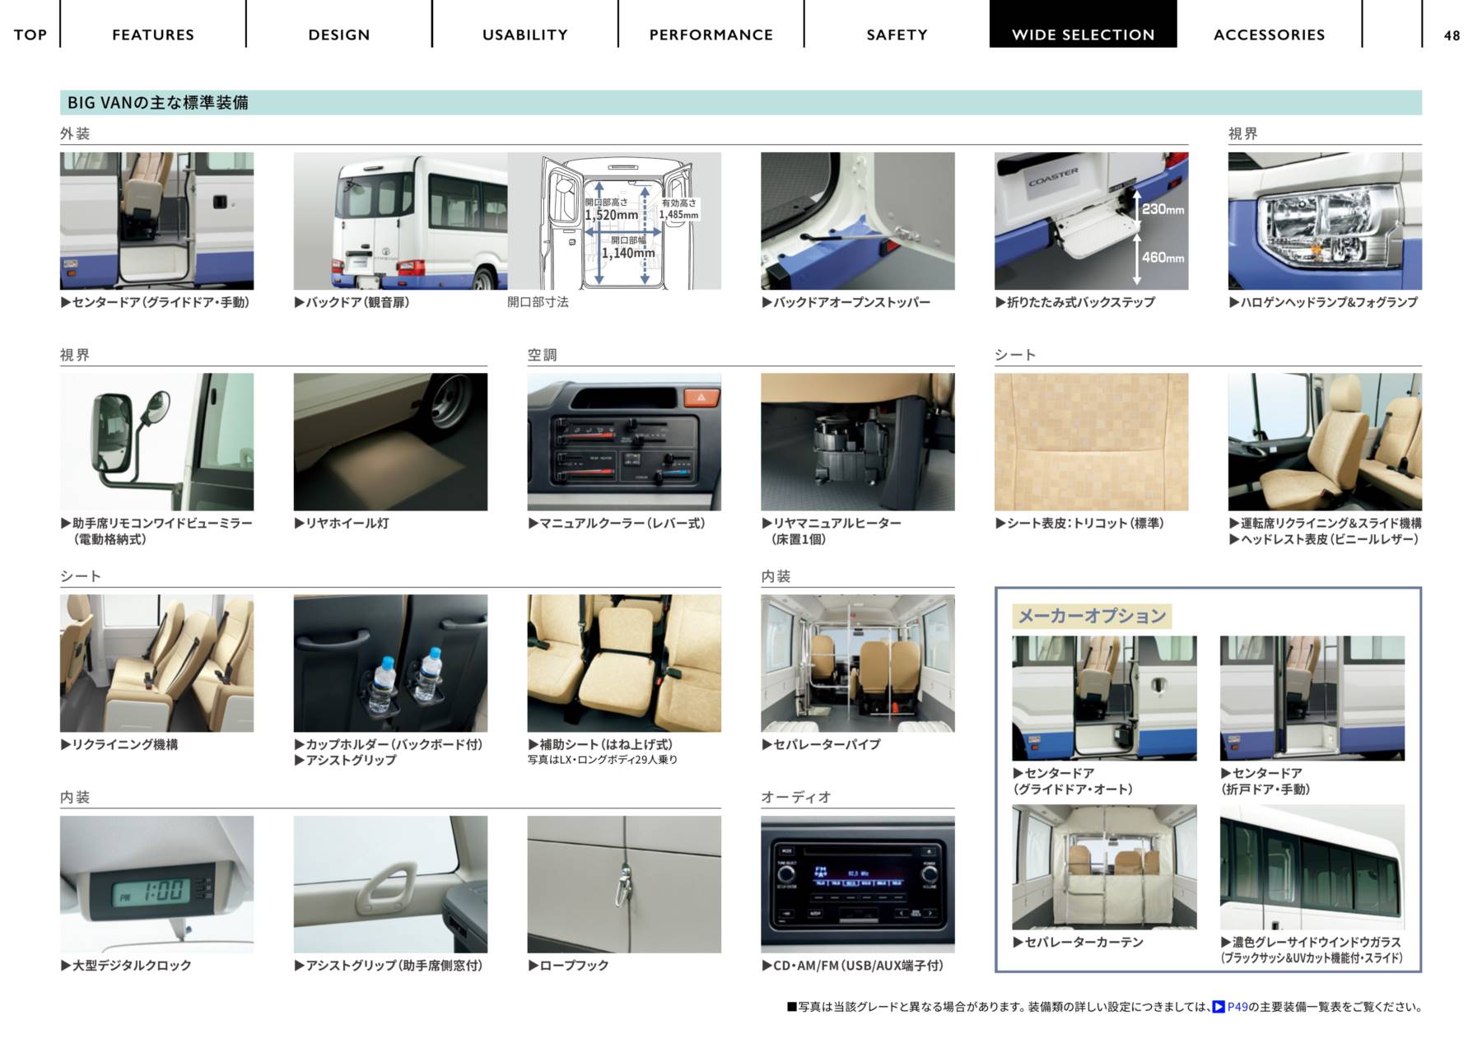
Task: Select the manual cooler lever panel image
Action: (623, 442)
